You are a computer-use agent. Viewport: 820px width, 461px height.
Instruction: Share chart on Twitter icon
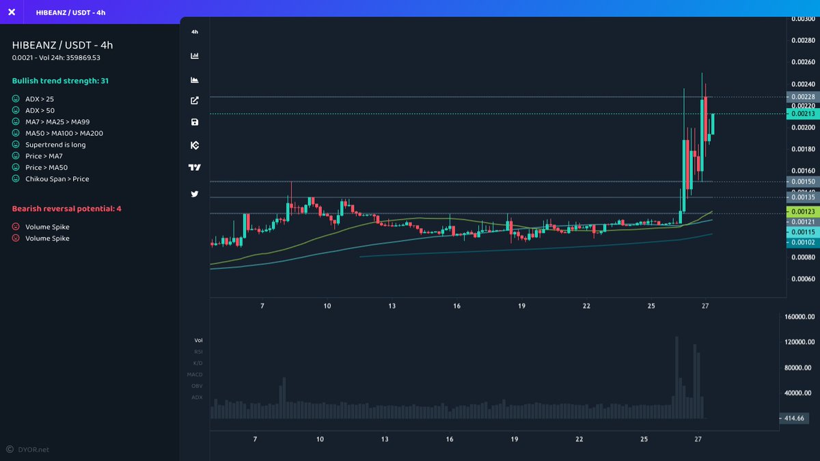point(195,194)
